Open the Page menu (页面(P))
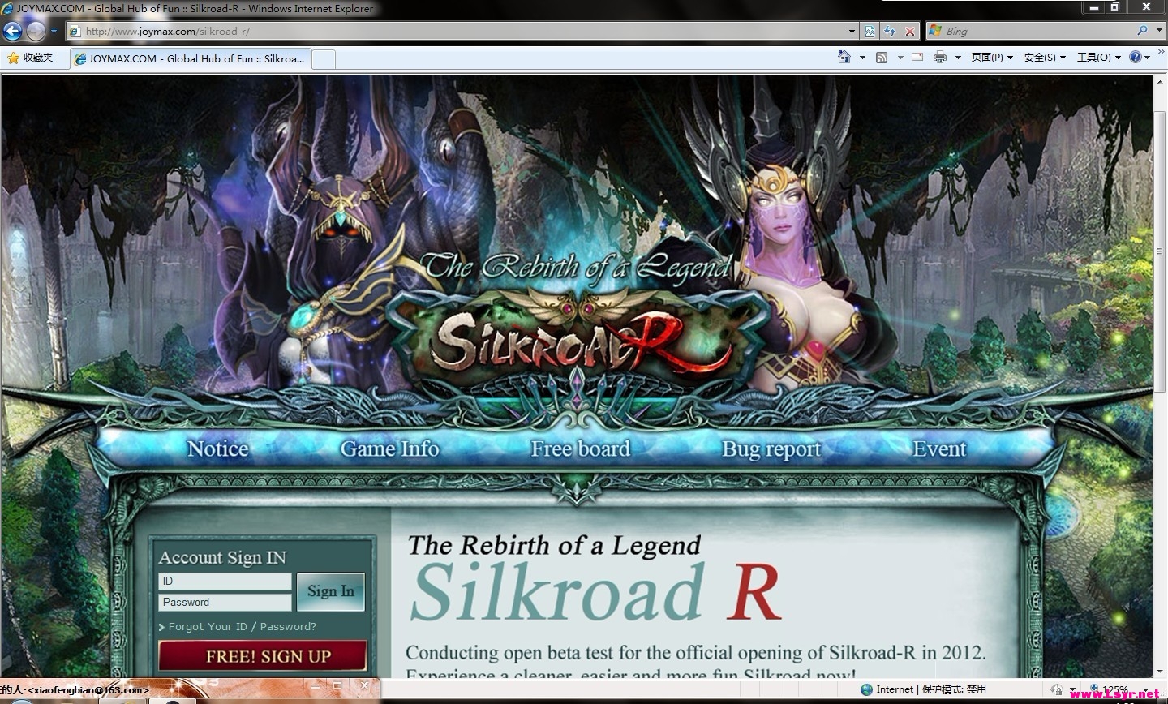Viewport: 1168px width, 704px height. click(992, 58)
